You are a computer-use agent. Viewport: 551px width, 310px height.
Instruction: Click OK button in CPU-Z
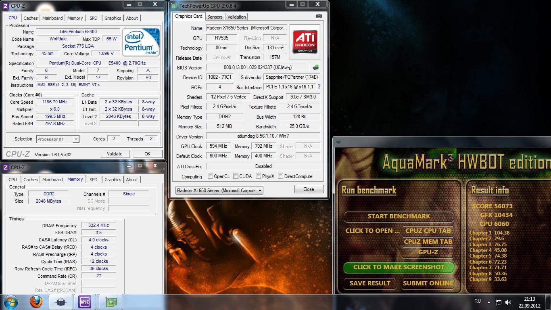click(x=147, y=154)
